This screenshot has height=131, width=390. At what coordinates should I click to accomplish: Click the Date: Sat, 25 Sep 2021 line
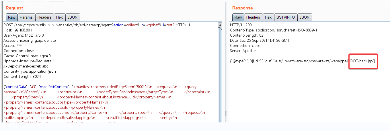[x=260, y=41]
